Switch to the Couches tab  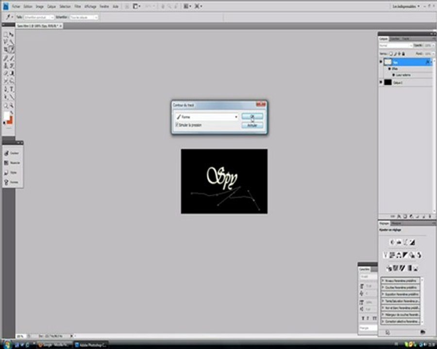pos(395,39)
